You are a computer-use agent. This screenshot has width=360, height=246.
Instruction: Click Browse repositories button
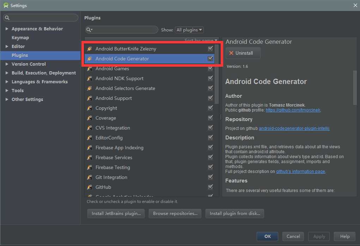coord(175,214)
